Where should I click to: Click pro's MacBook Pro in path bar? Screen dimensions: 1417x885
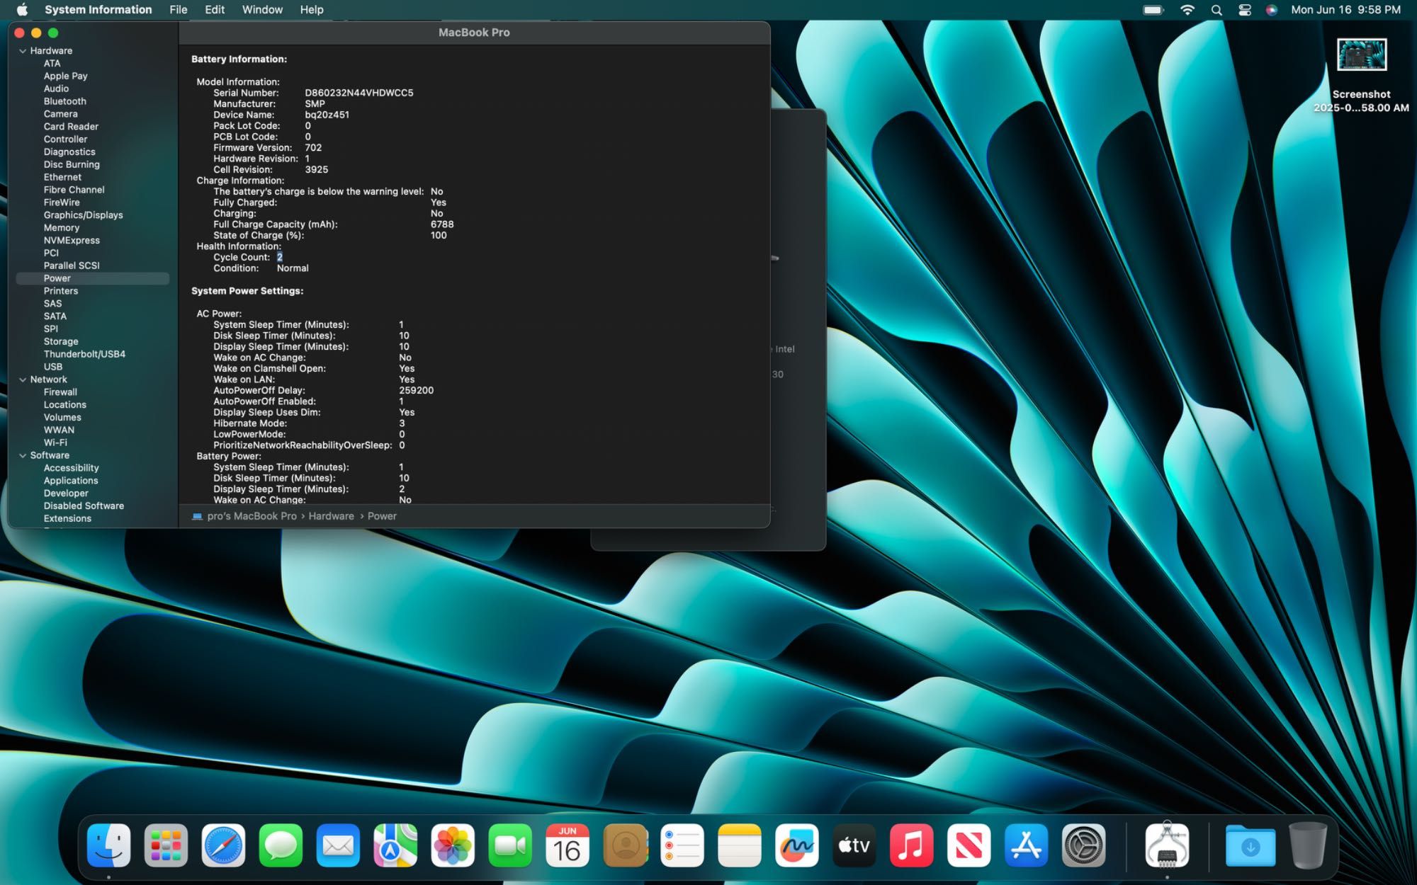[x=252, y=516]
